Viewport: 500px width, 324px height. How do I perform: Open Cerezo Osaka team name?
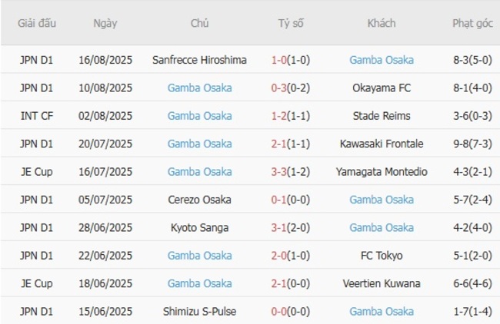[199, 200]
